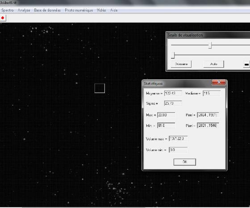250x208 pixels.
Task: Open the Spectro menu
Action: point(7,10)
